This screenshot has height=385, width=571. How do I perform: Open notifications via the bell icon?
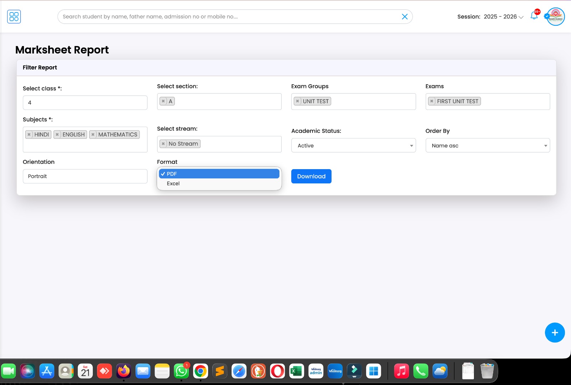click(x=534, y=16)
